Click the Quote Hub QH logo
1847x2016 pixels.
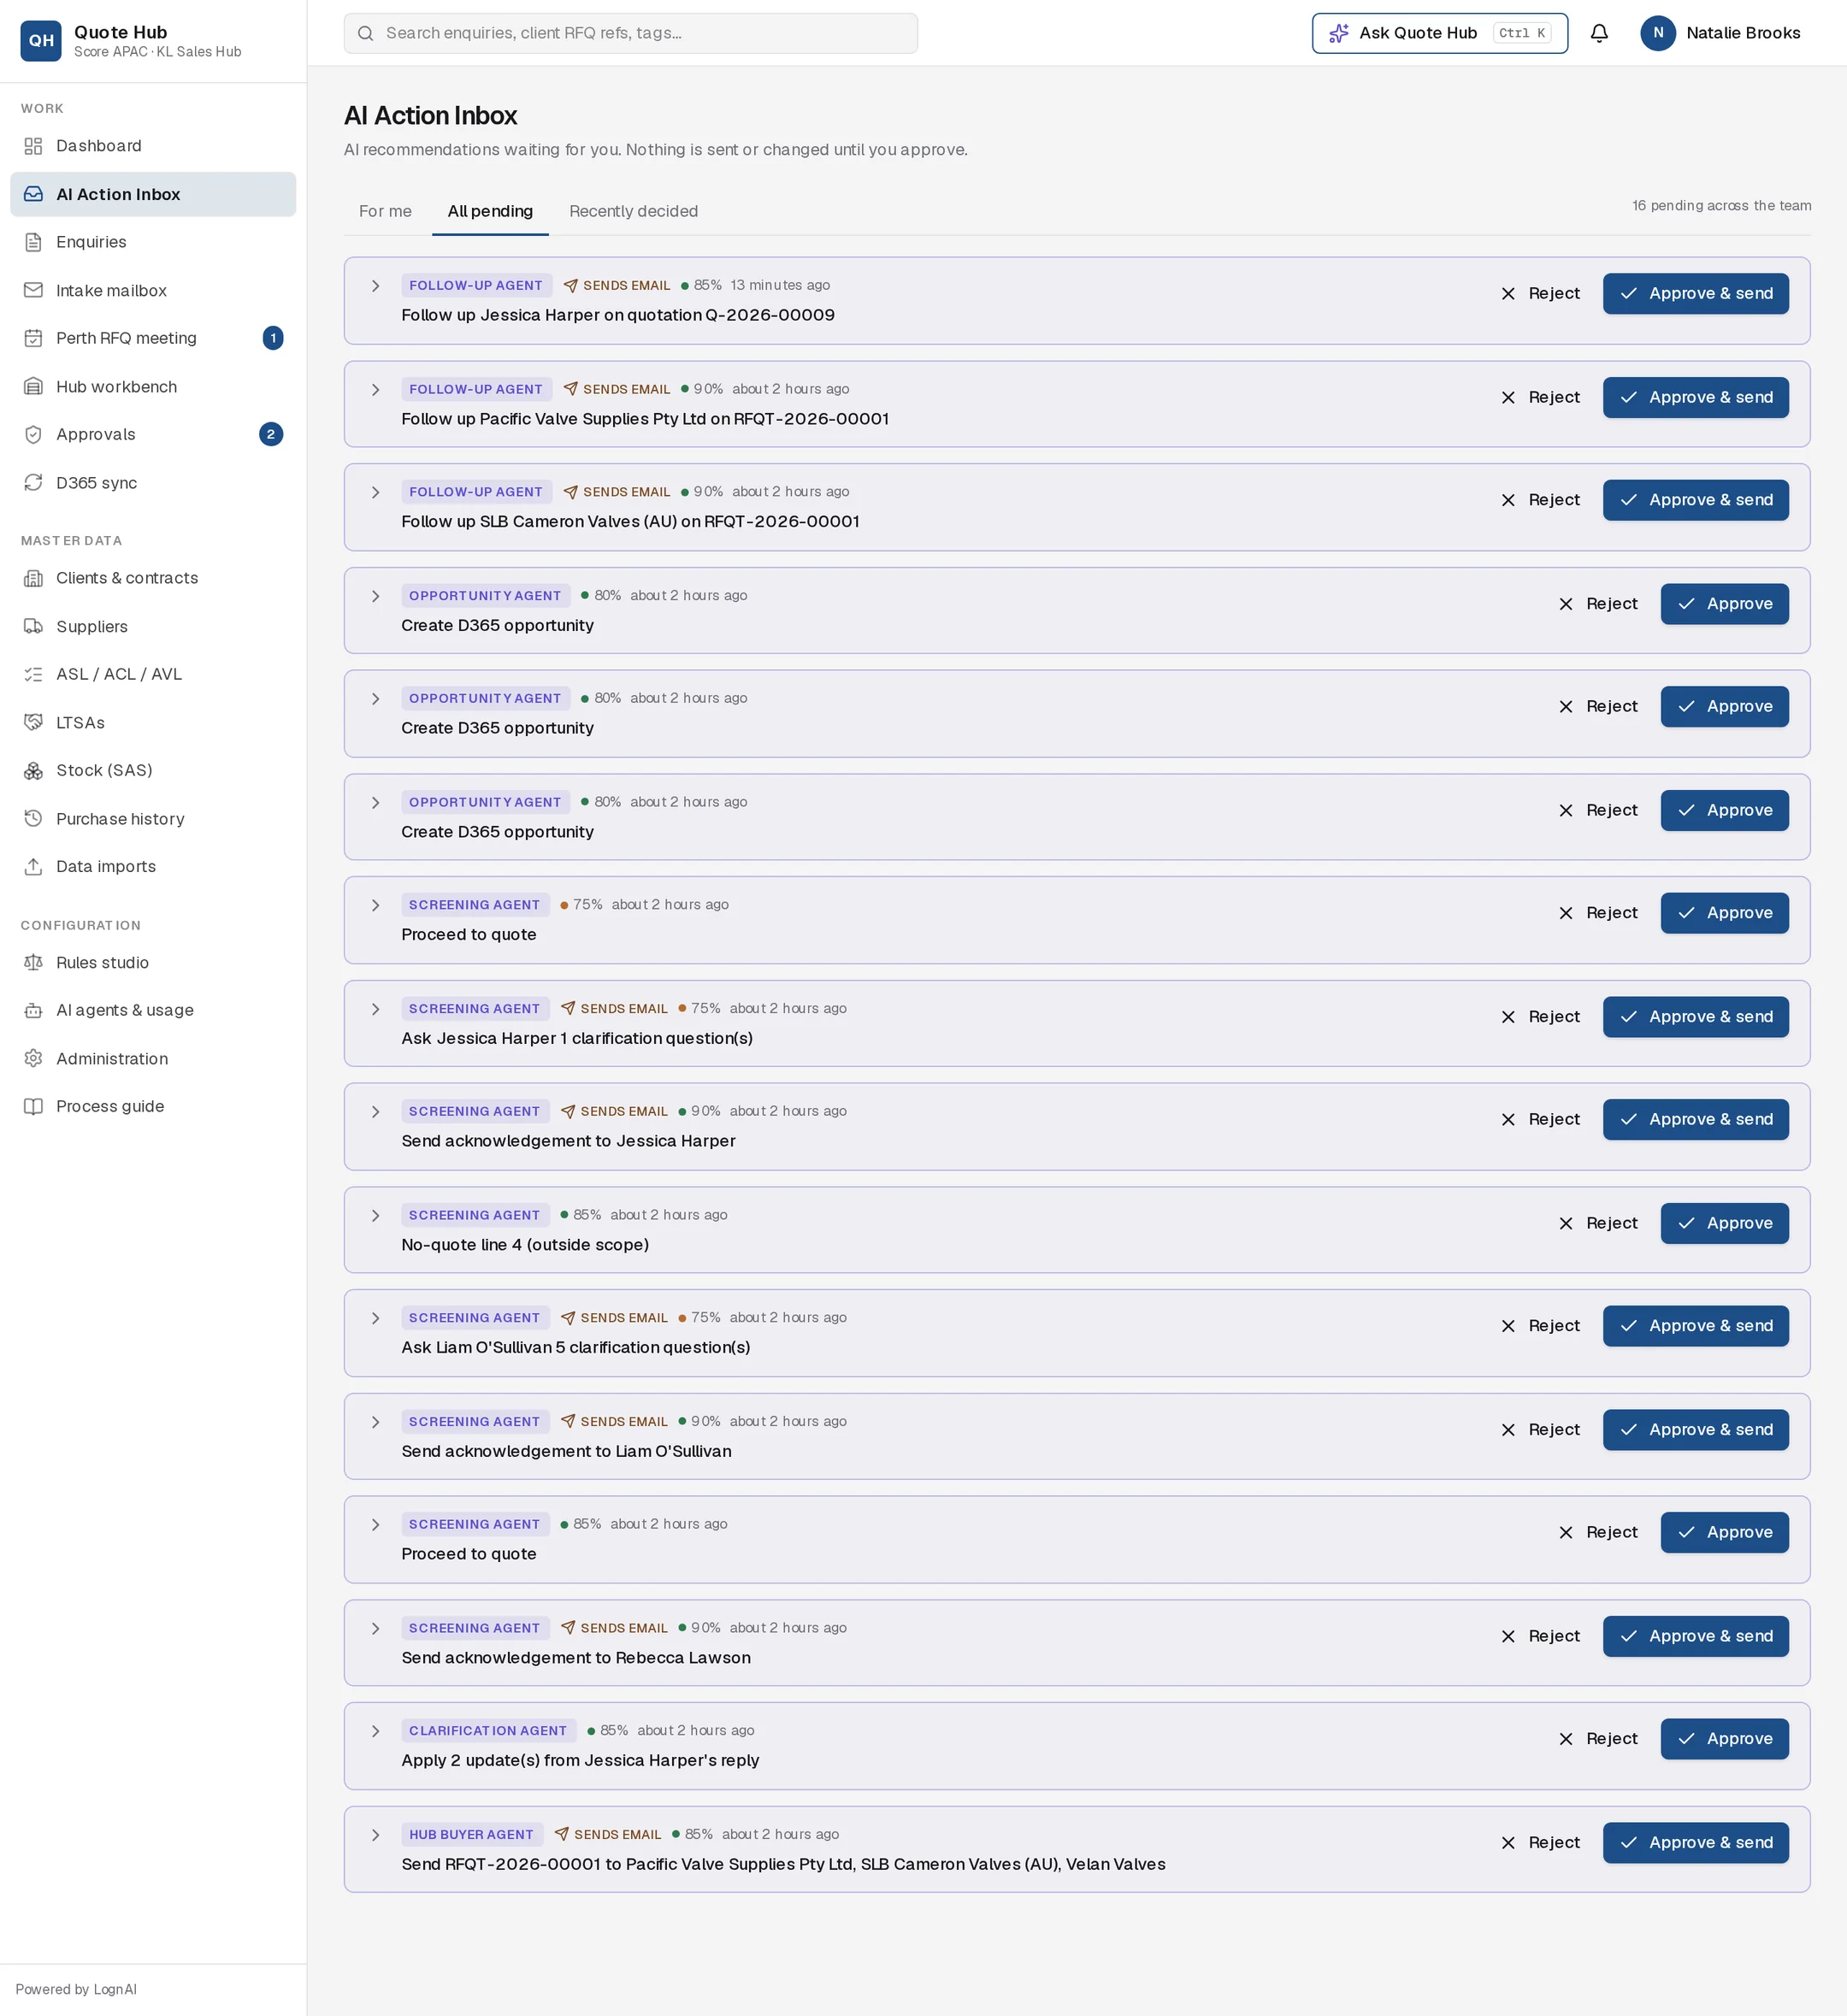41,41
